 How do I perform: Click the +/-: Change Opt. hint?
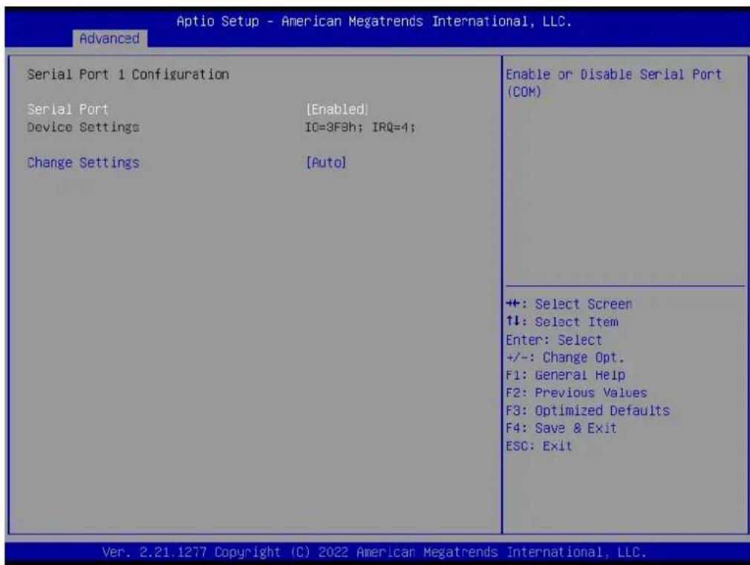coord(565,357)
